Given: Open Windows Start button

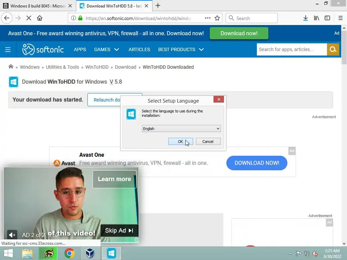Looking at the screenshot, I should point(8,253).
